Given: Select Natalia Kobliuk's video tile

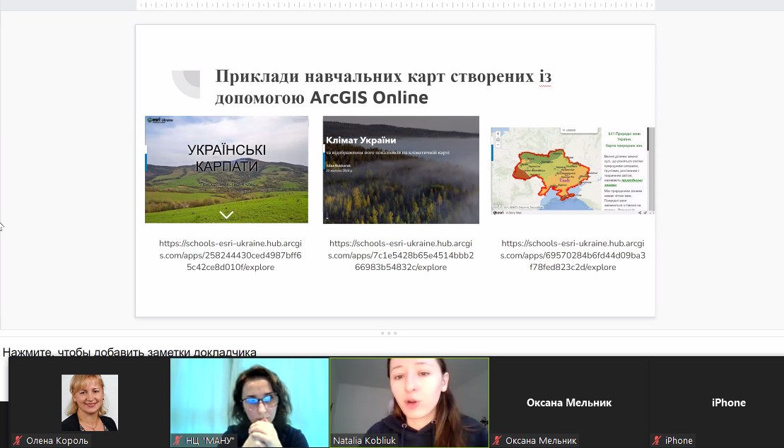Looking at the screenshot, I should (409, 401).
